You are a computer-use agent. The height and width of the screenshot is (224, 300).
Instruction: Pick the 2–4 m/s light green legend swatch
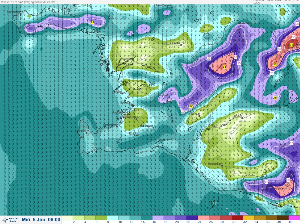(78, 218)
